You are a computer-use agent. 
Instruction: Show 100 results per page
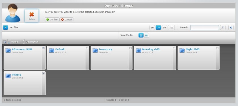coord(171,28)
